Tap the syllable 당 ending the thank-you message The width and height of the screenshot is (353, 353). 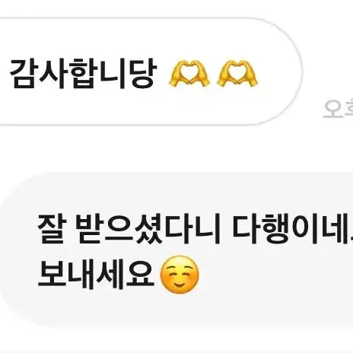pyautogui.click(x=142, y=74)
